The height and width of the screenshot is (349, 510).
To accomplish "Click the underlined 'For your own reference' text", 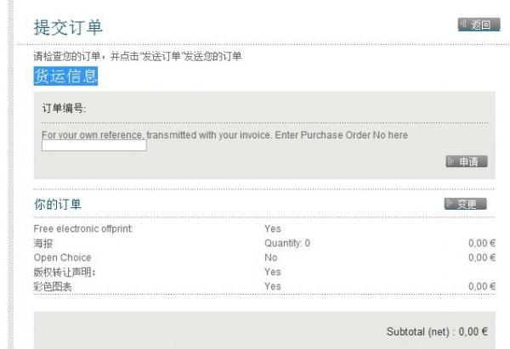I will coord(93,135).
